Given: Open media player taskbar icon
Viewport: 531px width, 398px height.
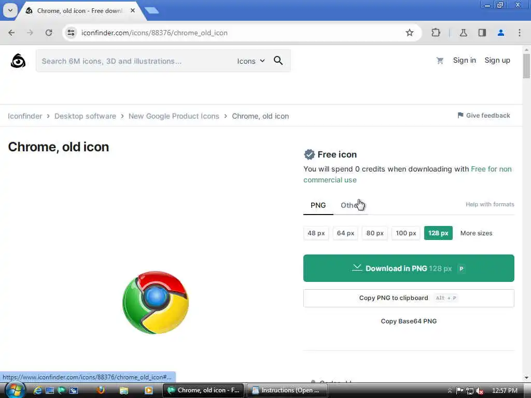Looking at the screenshot, I should pyautogui.click(x=149, y=390).
